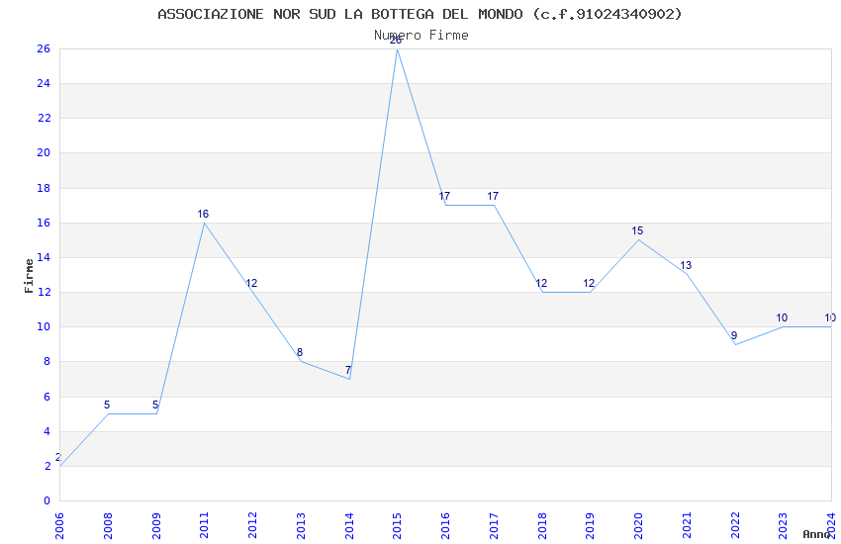841x544 pixels.
Task: Select the data point labeled 7 at 2014
Action: (349, 379)
